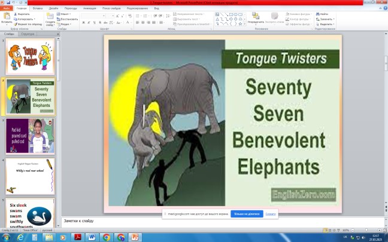
Task: Click the Paste (Вставить) clipboard icon
Action: pos(6,17)
